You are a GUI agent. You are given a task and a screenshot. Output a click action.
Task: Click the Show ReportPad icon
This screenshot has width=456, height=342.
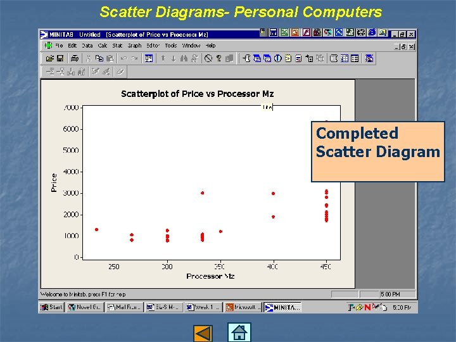(x=298, y=58)
